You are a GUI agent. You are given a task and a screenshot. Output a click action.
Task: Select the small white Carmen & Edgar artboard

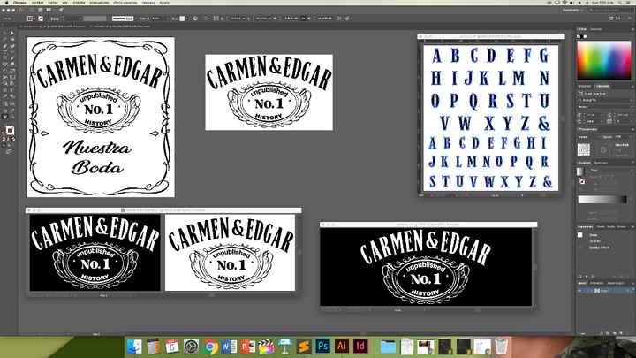coord(269,92)
